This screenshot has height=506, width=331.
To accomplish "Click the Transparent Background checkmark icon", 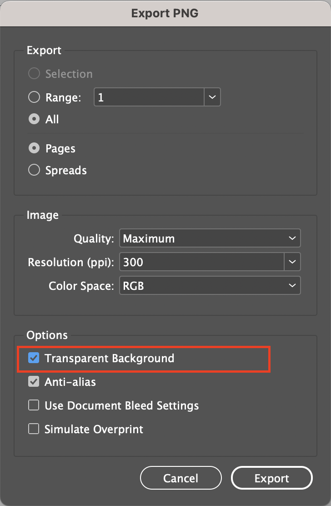I will tap(33, 358).
